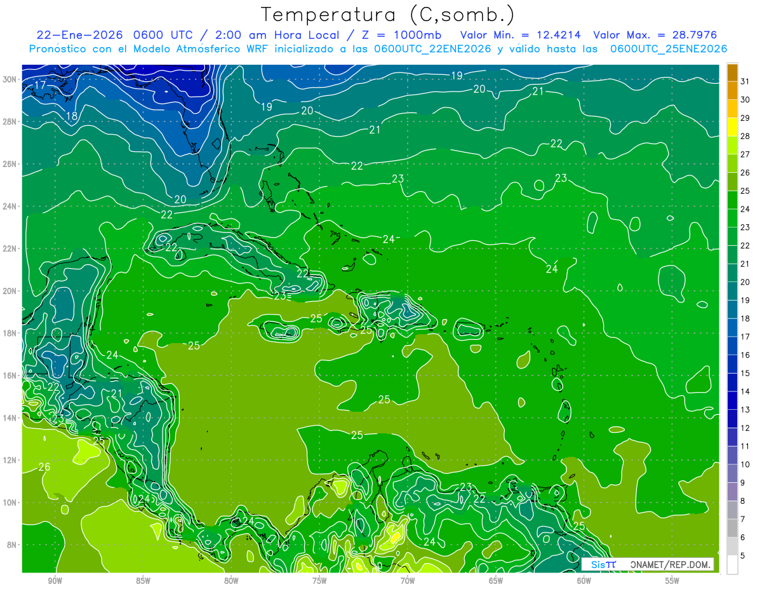Click the legend value 12
This screenshot has height=589, width=762.
745,428
